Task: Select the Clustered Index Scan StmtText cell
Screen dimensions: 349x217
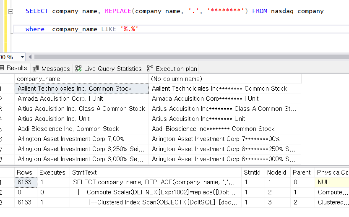Action: (156, 202)
